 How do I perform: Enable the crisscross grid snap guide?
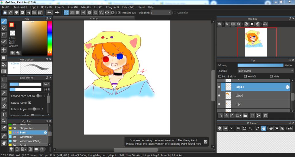coord(78,13)
